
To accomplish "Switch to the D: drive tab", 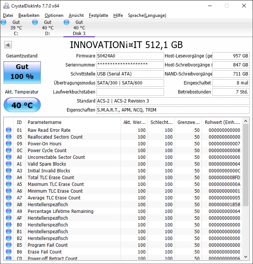I will click(x=48, y=28).
